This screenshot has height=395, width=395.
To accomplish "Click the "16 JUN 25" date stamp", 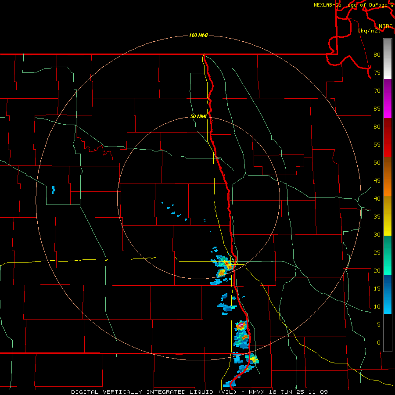I will (x=287, y=392).
